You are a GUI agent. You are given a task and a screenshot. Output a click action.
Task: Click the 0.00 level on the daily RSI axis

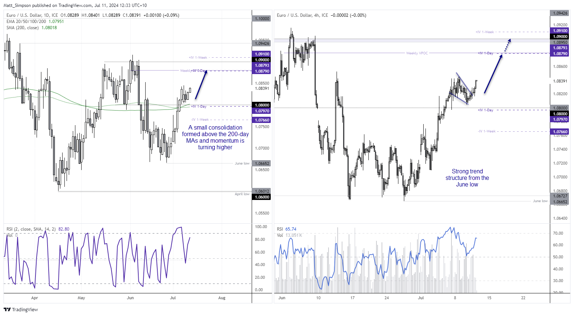click(259, 290)
